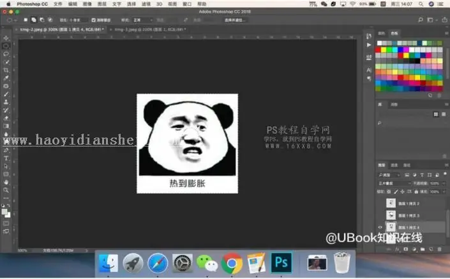
Task: Open the layer filter kind dropdown
Action: tap(389, 175)
